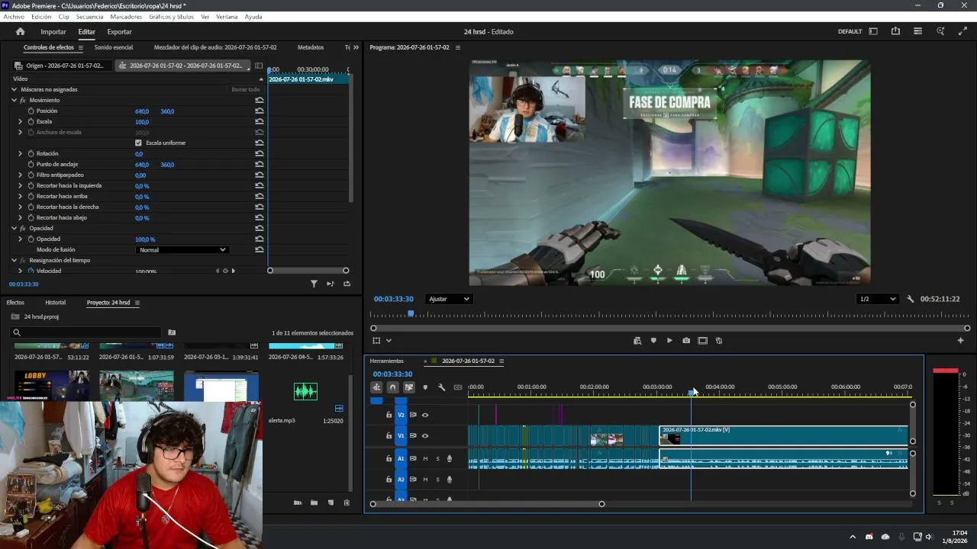The height and width of the screenshot is (549, 977).
Task: Add a marker to the timeline
Action: (x=425, y=387)
